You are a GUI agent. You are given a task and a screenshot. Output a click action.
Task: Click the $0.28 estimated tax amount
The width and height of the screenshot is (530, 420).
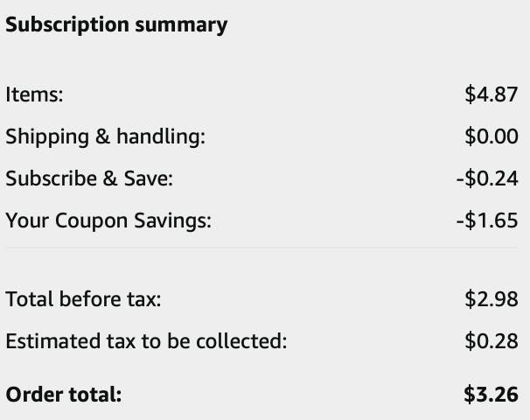(492, 341)
